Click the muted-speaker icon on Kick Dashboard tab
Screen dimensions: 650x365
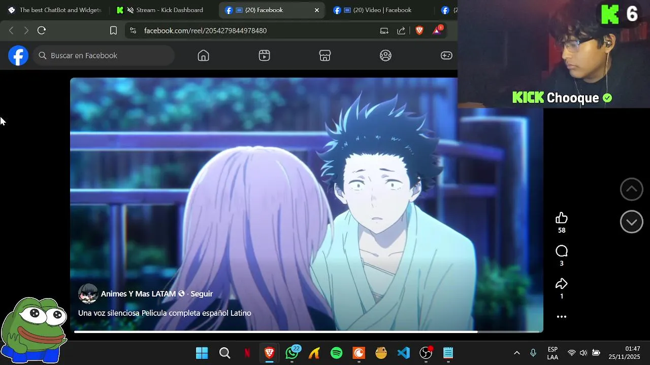click(131, 10)
